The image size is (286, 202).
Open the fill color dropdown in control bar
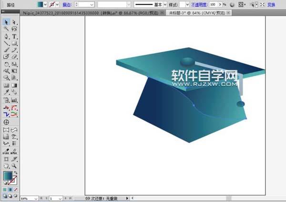pos(45,5)
